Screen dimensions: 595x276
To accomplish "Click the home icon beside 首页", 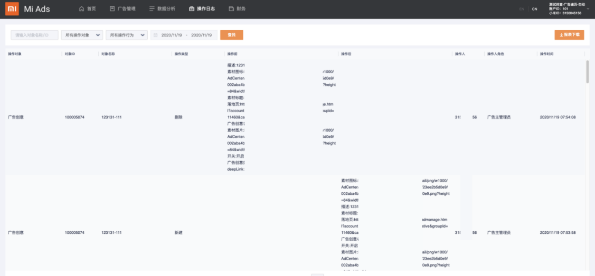I will tap(81, 9).
